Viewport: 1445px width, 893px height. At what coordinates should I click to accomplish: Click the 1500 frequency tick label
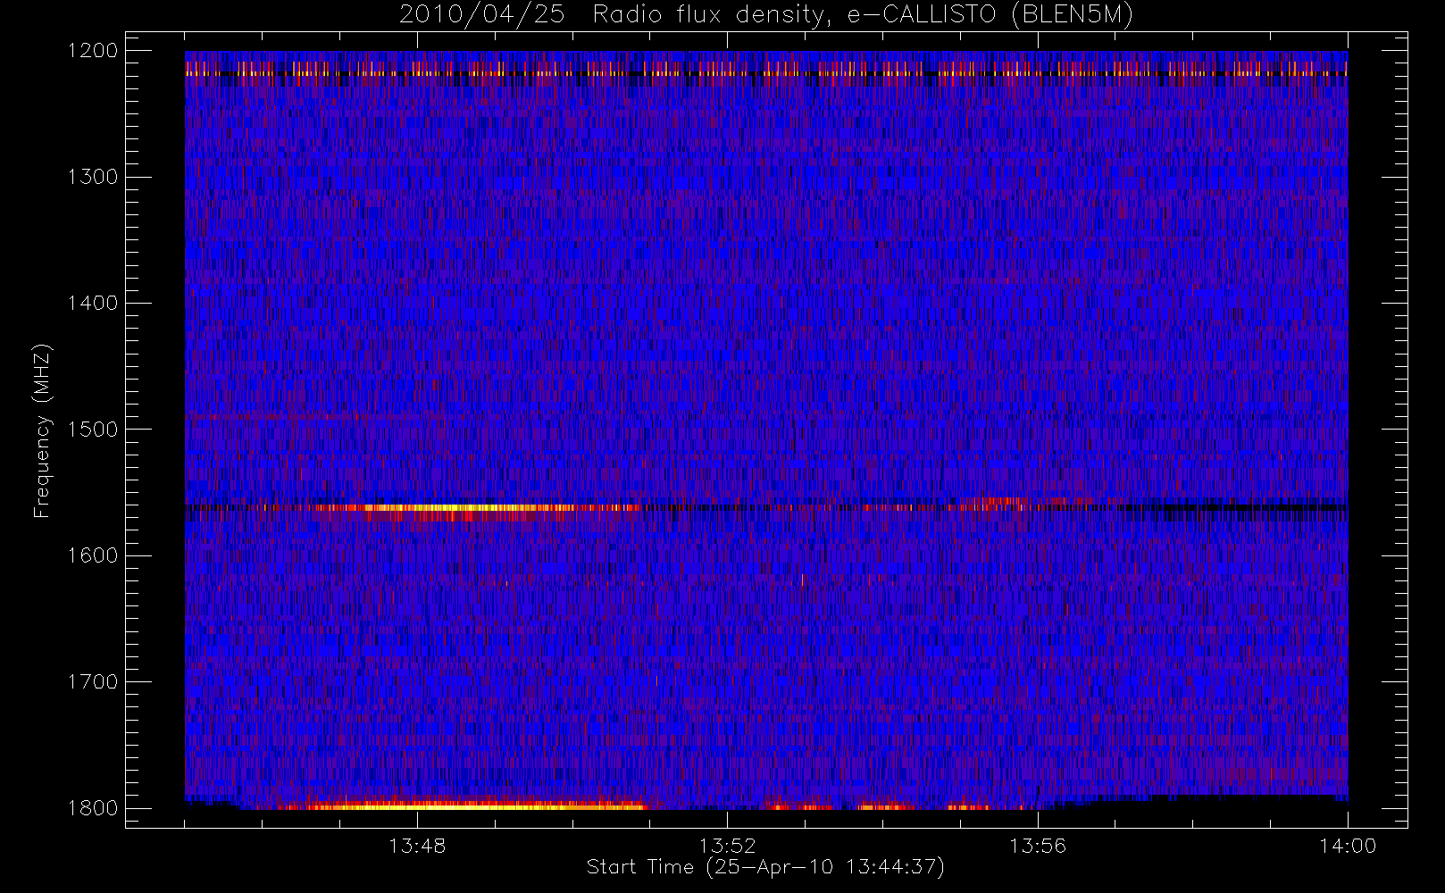93,430
